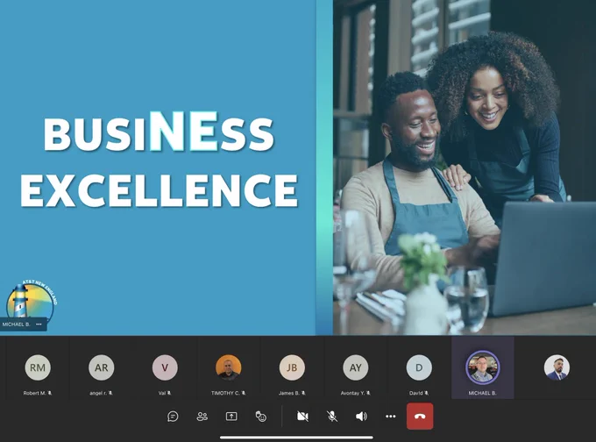Select Val participant avatar
The image size is (596, 442).
pyautogui.click(x=165, y=367)
